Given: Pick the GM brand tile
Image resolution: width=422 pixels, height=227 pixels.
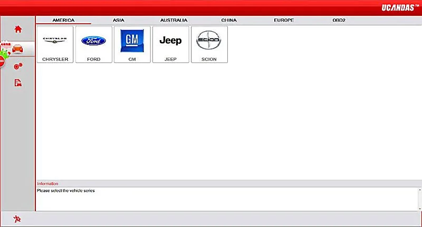Looking at the screenshot, I should 132,44.
